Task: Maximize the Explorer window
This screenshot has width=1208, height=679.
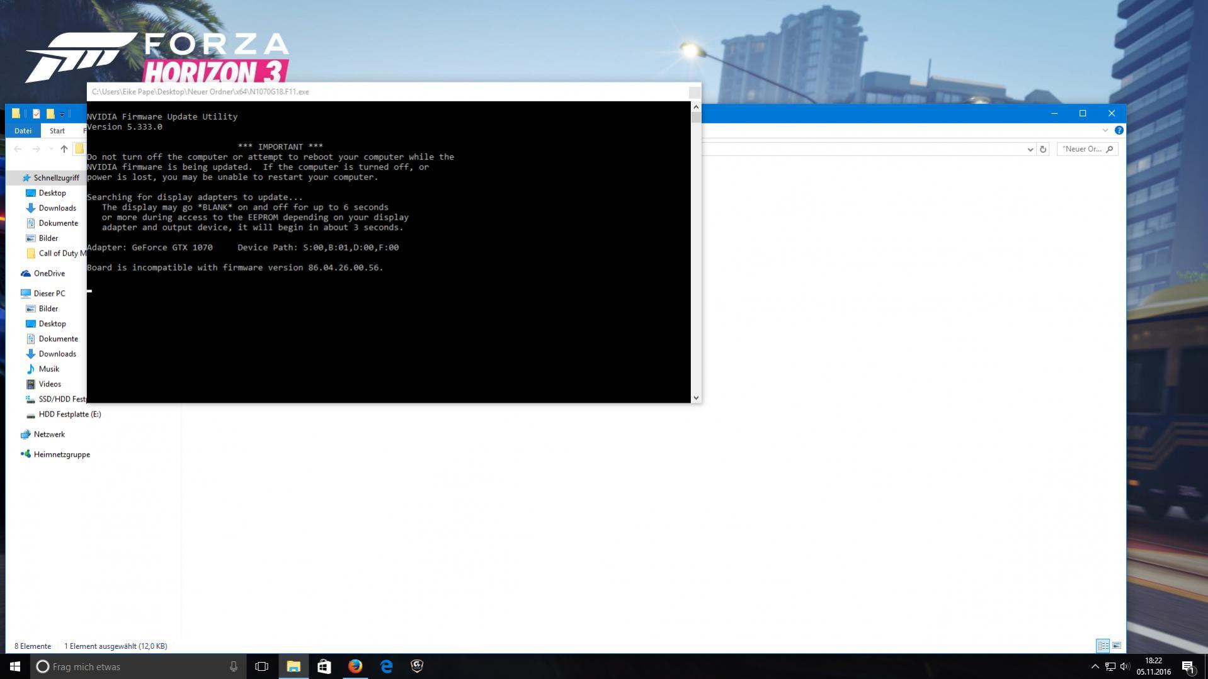Action: (x=1083, y=113)
